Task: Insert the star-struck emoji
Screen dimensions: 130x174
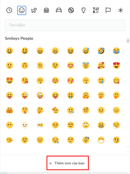Action: (10, 80)
